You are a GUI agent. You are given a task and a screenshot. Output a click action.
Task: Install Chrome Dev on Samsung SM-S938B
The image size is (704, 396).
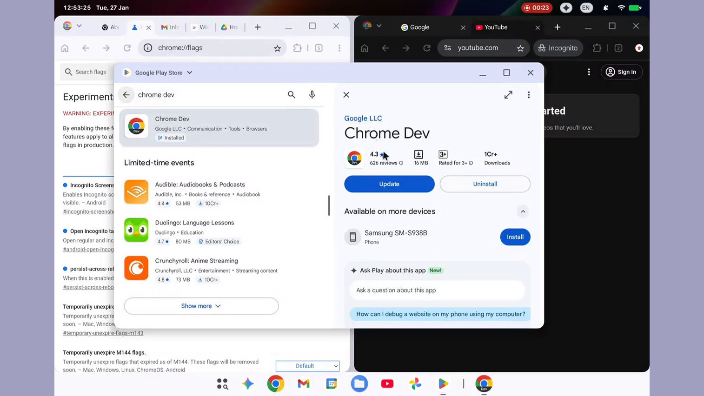coord(515,237)
